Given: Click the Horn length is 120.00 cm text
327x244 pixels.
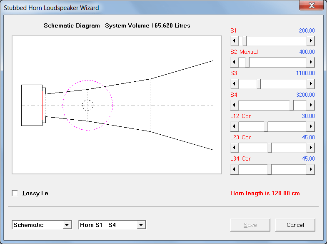Looking at the screenshot, I should click(265, 193).
